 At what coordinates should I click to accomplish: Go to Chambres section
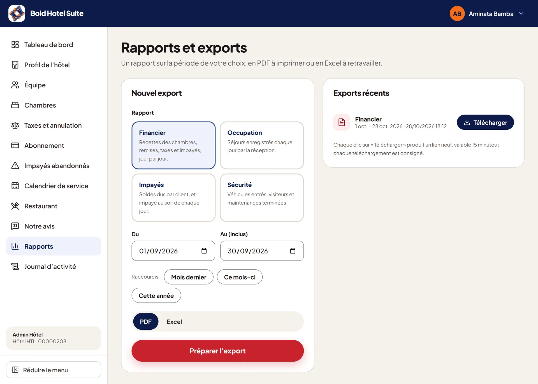tap(54, 105)
